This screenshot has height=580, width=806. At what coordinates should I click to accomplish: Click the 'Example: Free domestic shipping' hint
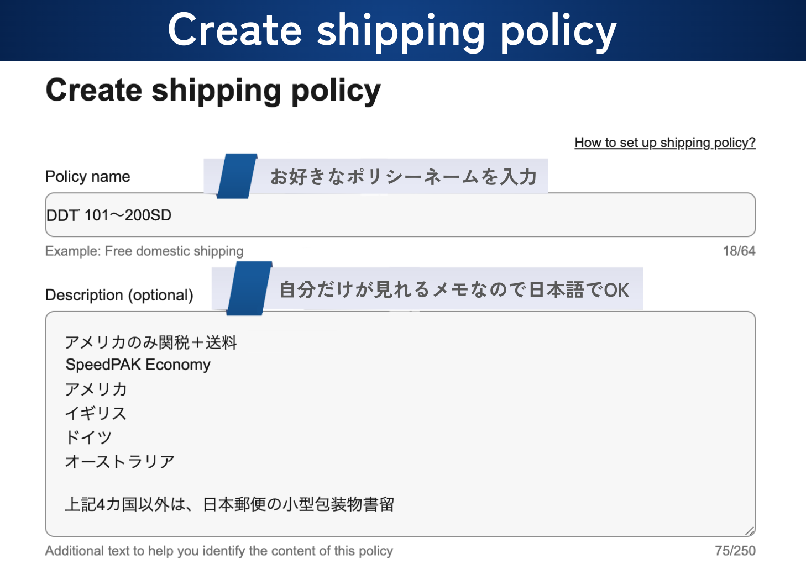click(144, 251)
